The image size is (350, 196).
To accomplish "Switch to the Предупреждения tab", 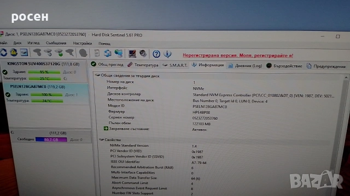I will 326,66.
